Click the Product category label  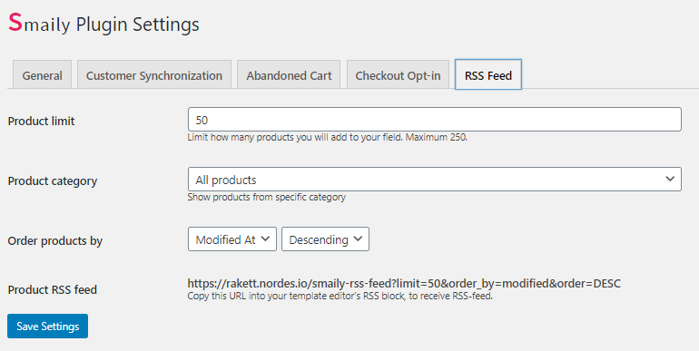pyautogui.click(x=53, y=181)
